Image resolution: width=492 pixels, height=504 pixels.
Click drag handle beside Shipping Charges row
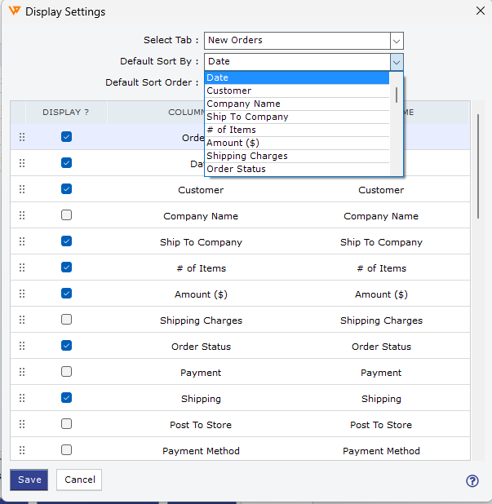pyautogui.click(x=22, y=320)
